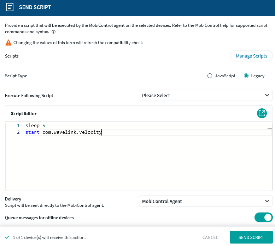
Task: Open the Execute Following Script dropdown
Action: (205, 95)
